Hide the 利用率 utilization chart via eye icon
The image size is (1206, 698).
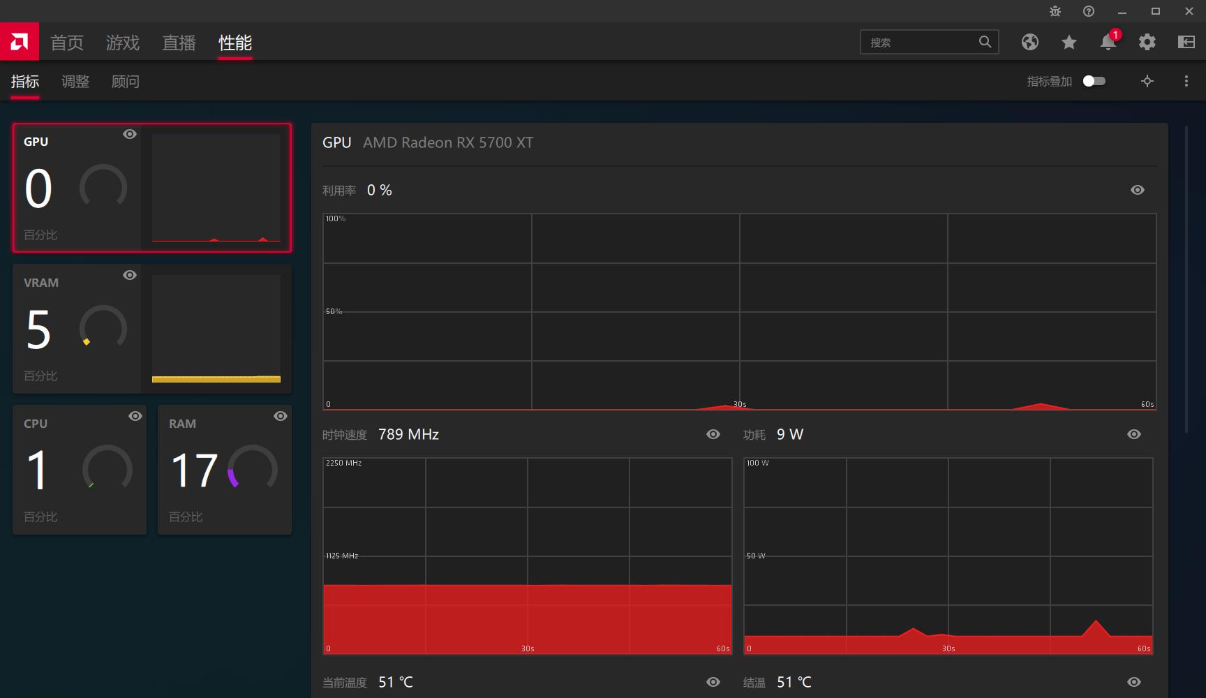click(1136, 189)
